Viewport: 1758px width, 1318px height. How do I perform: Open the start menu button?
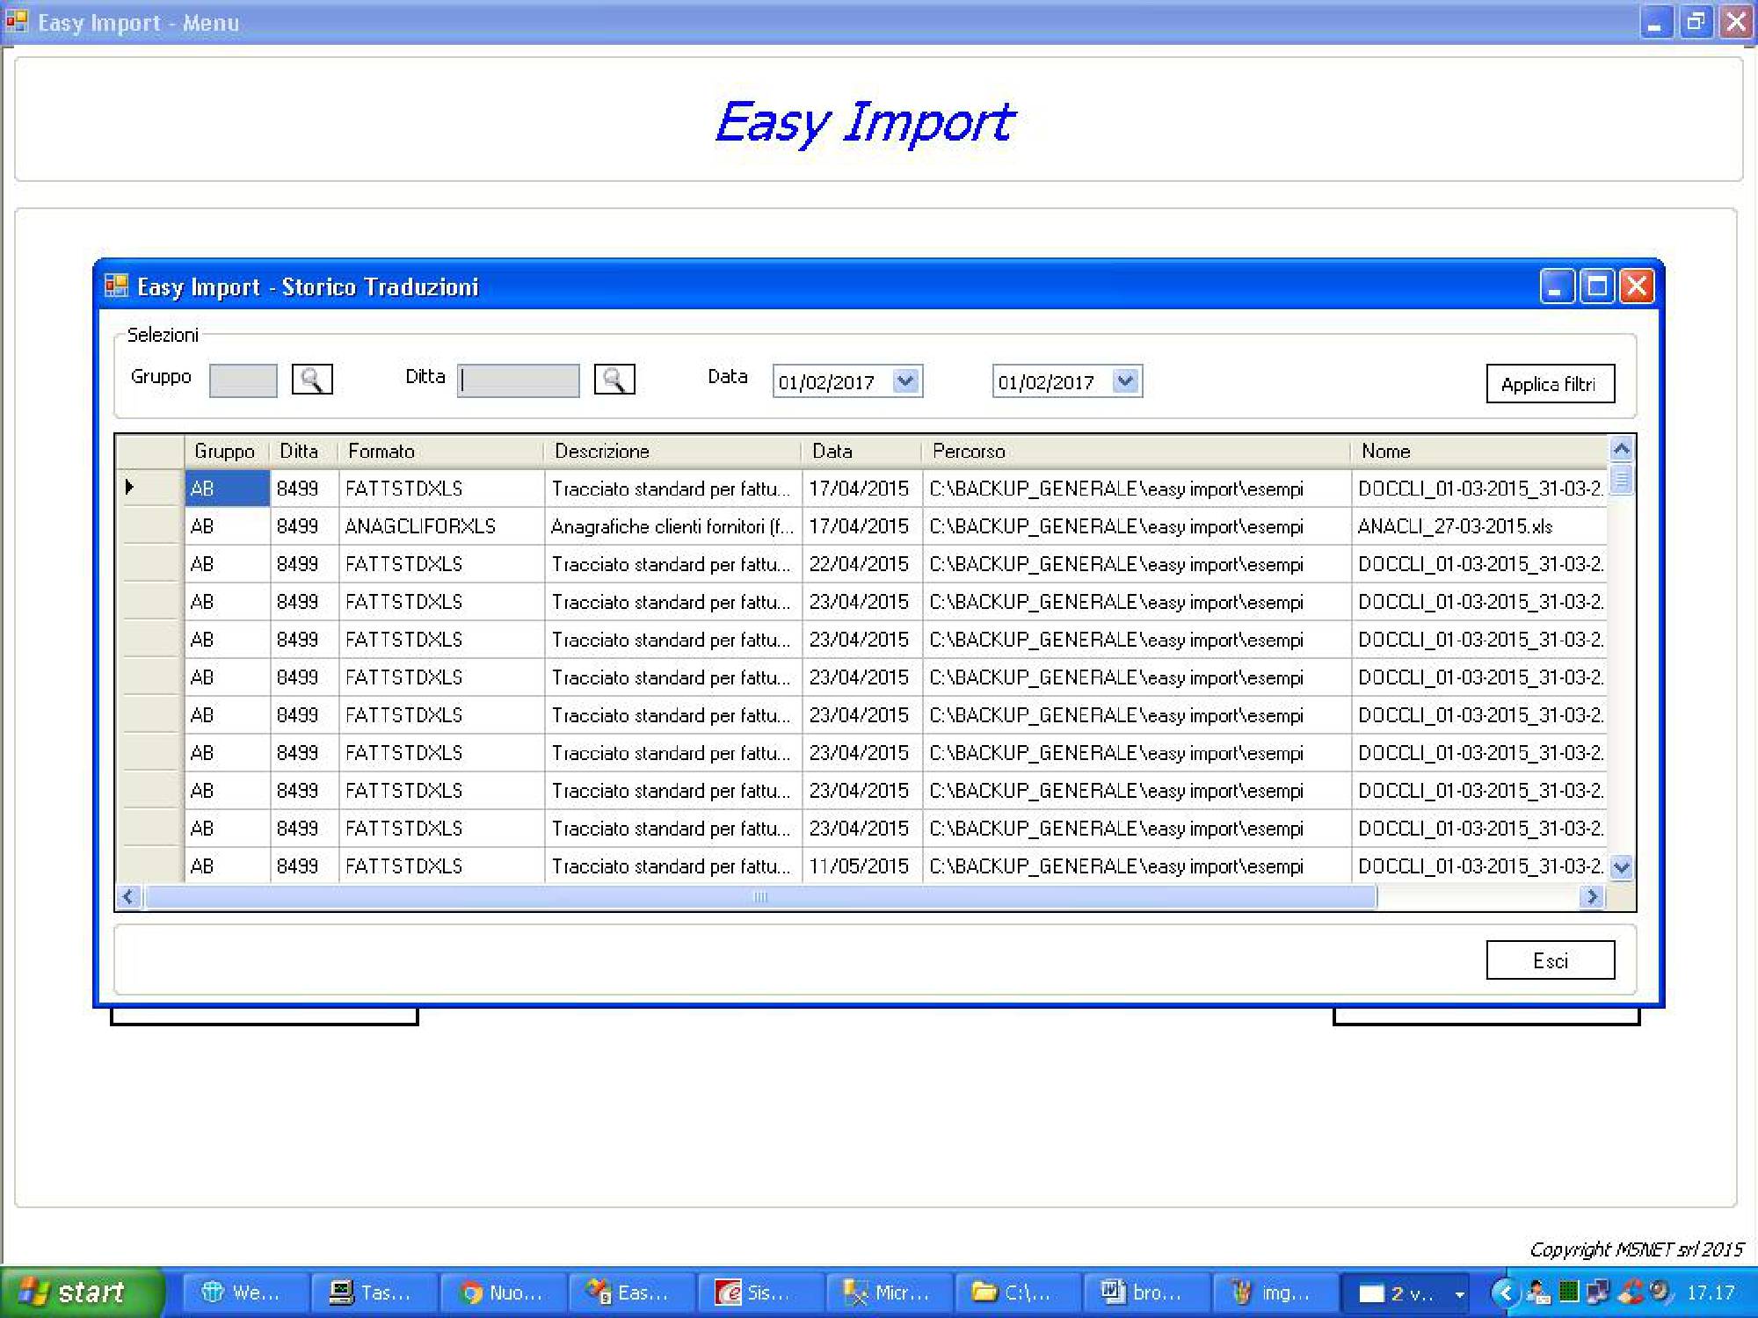[x=81, y=1293]
